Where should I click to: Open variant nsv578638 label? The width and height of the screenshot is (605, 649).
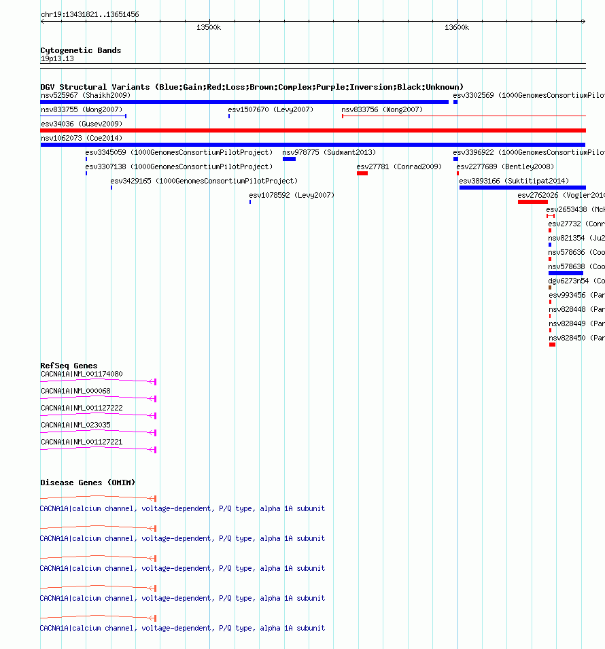[576, 266]
